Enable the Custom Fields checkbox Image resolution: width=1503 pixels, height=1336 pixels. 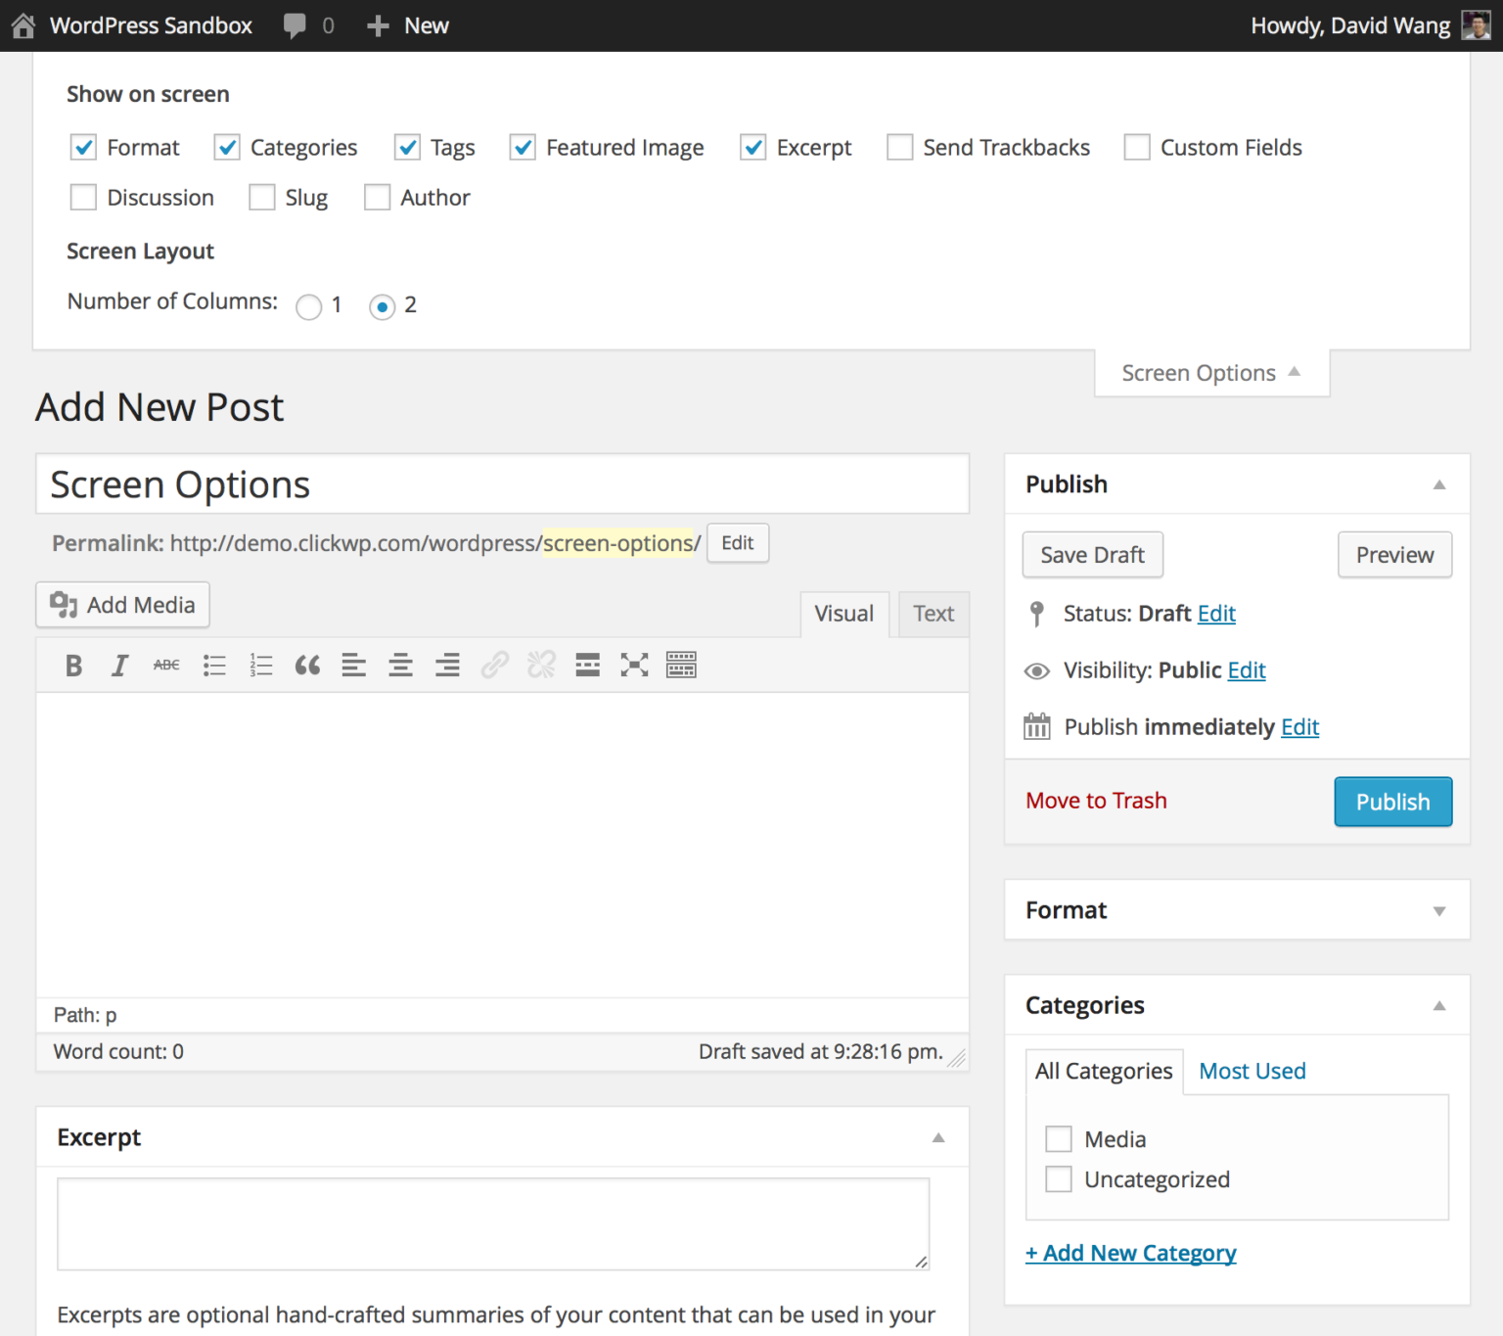tap(1137, 147)
